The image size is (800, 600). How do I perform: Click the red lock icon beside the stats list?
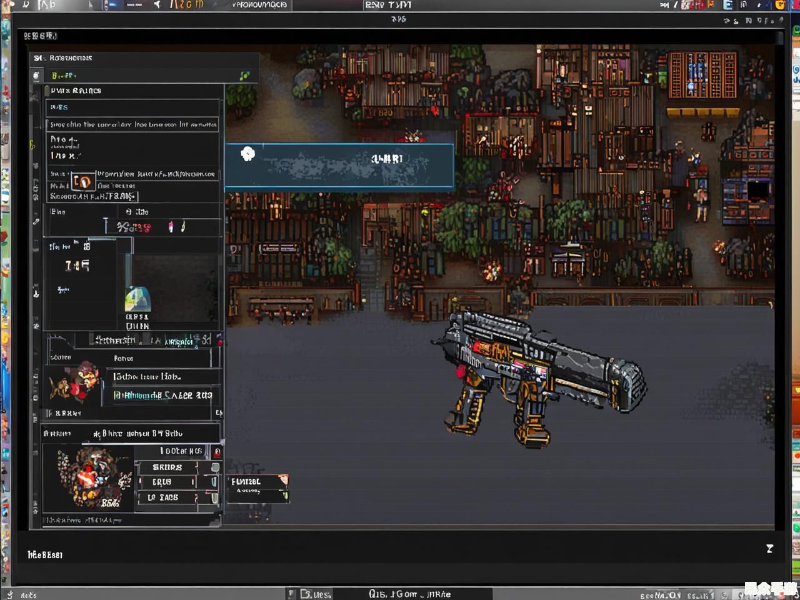(217, 451)
